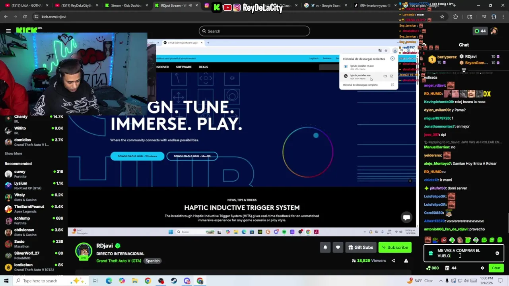Screen dimensions: 509x286
Task: Switch to the ReyDeLaCityShow YouTube tab
Action: 76,6
